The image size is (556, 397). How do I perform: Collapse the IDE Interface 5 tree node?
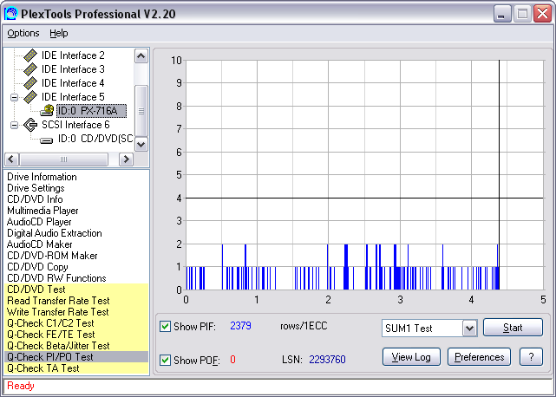(x=14, y=97)
